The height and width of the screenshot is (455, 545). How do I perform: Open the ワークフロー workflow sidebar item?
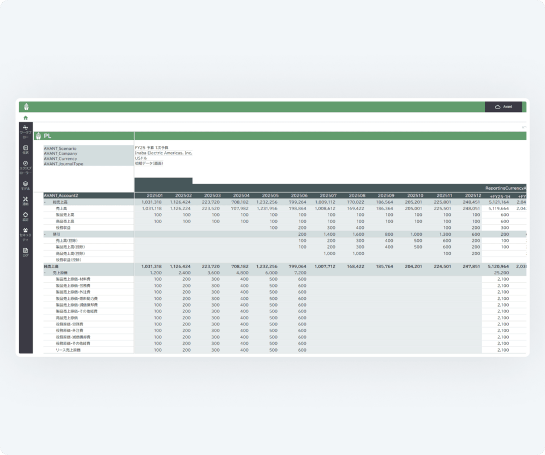(26, 131)
